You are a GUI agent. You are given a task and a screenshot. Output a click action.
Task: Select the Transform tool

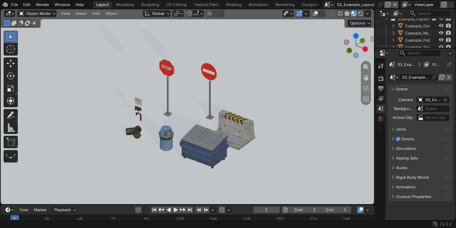pyautogui.click(x=11, y=101)
